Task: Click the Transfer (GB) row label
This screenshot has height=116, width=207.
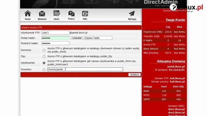Action: [151, 36]
